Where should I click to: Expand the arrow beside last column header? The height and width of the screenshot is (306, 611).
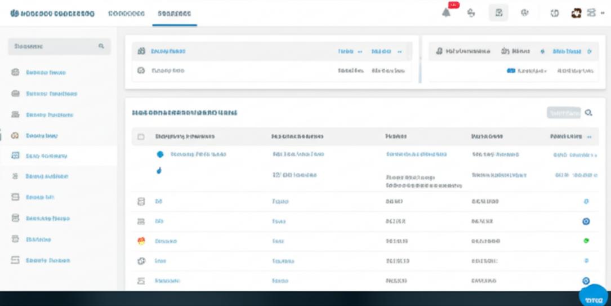(x=590, y=136)
